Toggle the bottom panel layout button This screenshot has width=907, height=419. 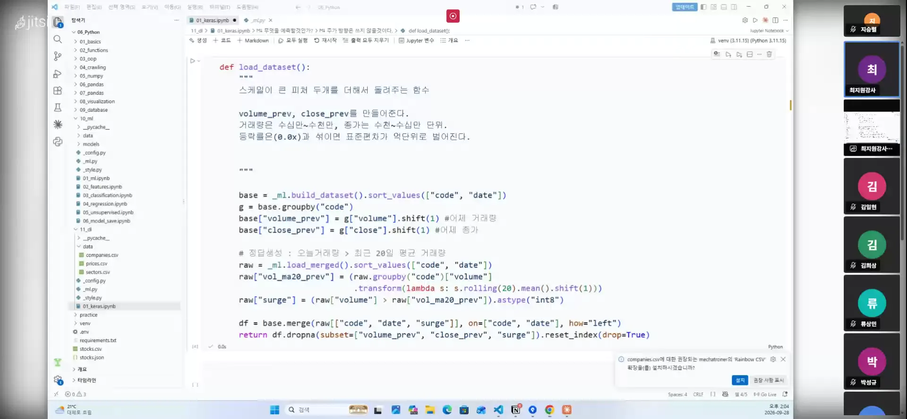click(x=724, y=7)
